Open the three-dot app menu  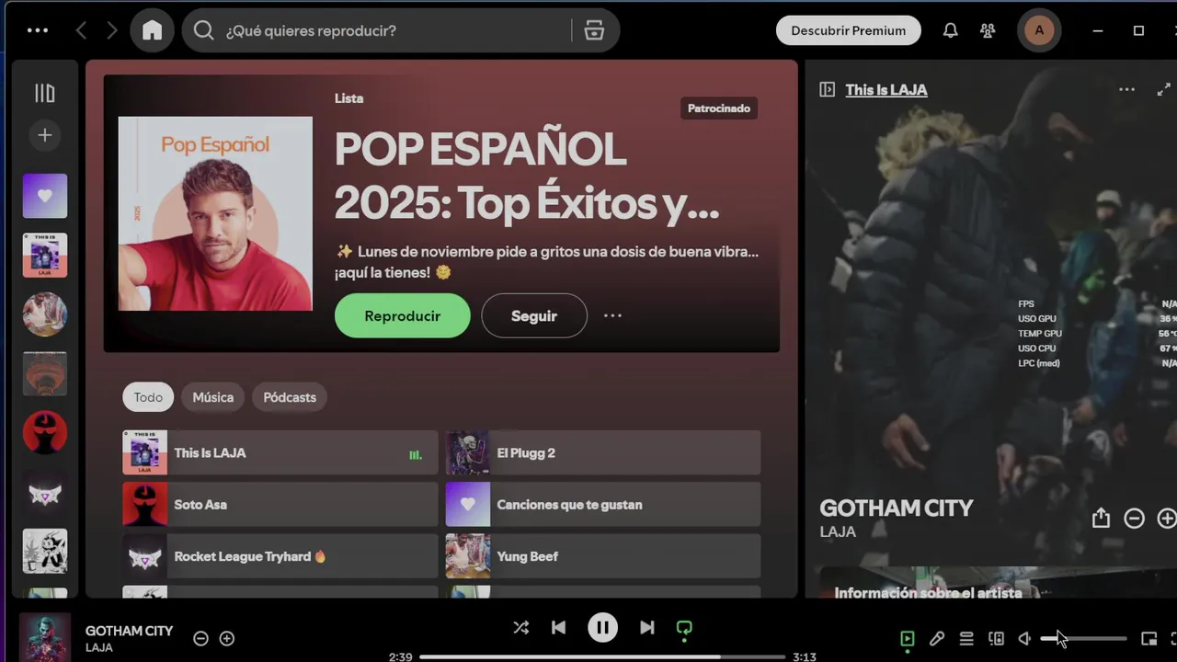coord(38,30)
